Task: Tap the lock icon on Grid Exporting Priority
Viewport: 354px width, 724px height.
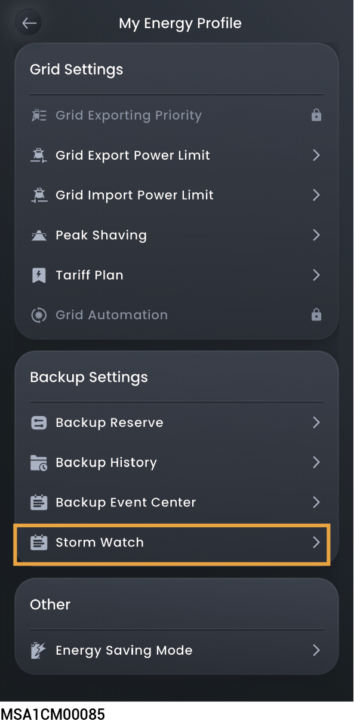Action: pyautogui.click(x=316, y=115)
